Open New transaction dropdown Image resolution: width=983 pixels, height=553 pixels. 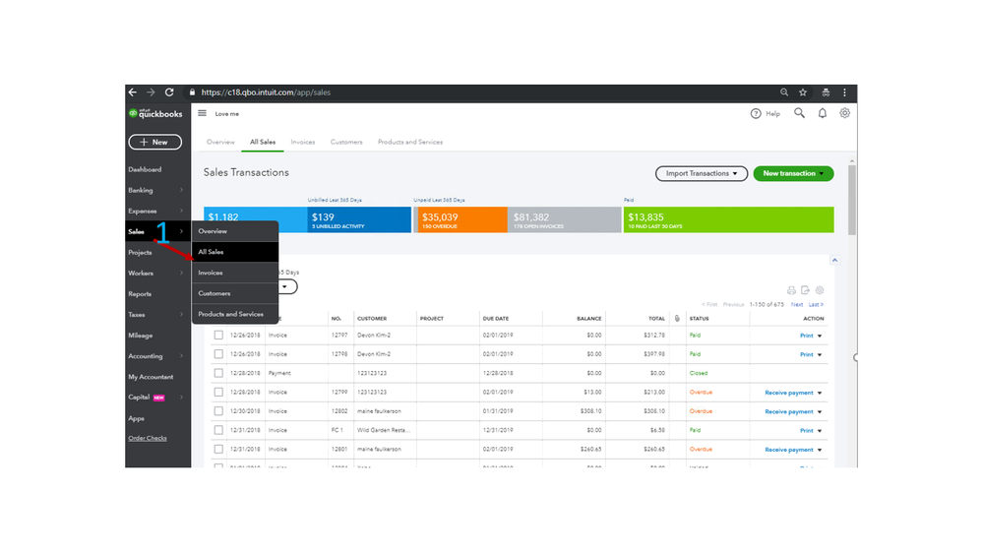click(x=794, y=174)
